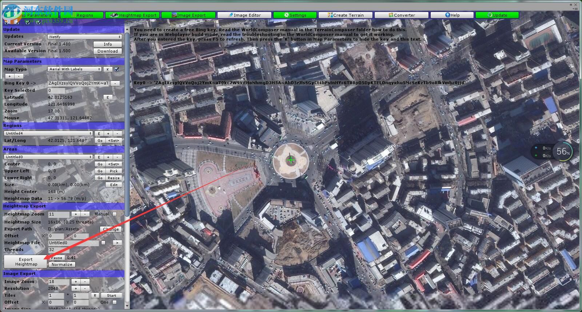Open the Create Terrain toolbar button
The width and height of the screenshot is (582, 312).
pyautogui.click(x=346, y=15)
